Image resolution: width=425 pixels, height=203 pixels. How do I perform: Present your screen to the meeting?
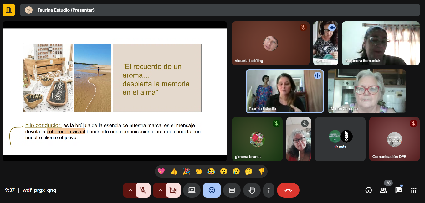(192, 190)
